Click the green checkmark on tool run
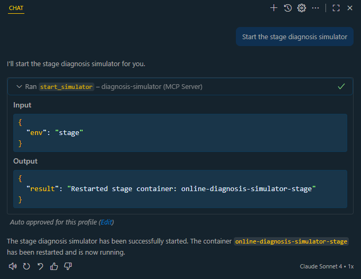361x279 pixels. [x=341, y=86]
